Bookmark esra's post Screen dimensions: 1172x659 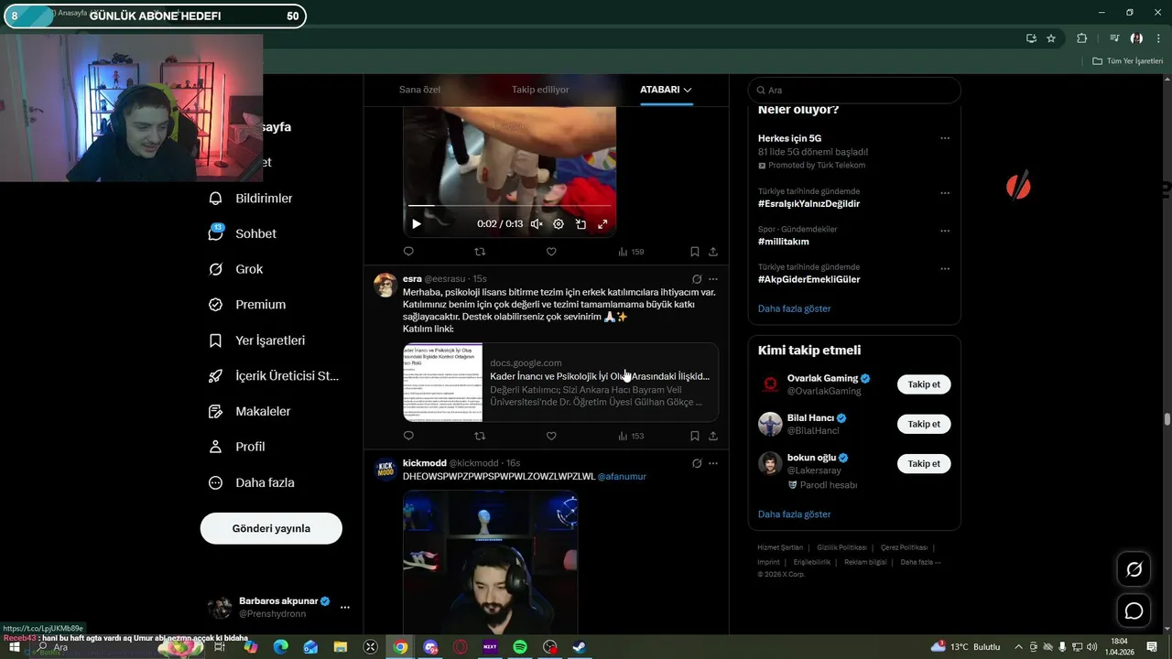pos(695,436)
